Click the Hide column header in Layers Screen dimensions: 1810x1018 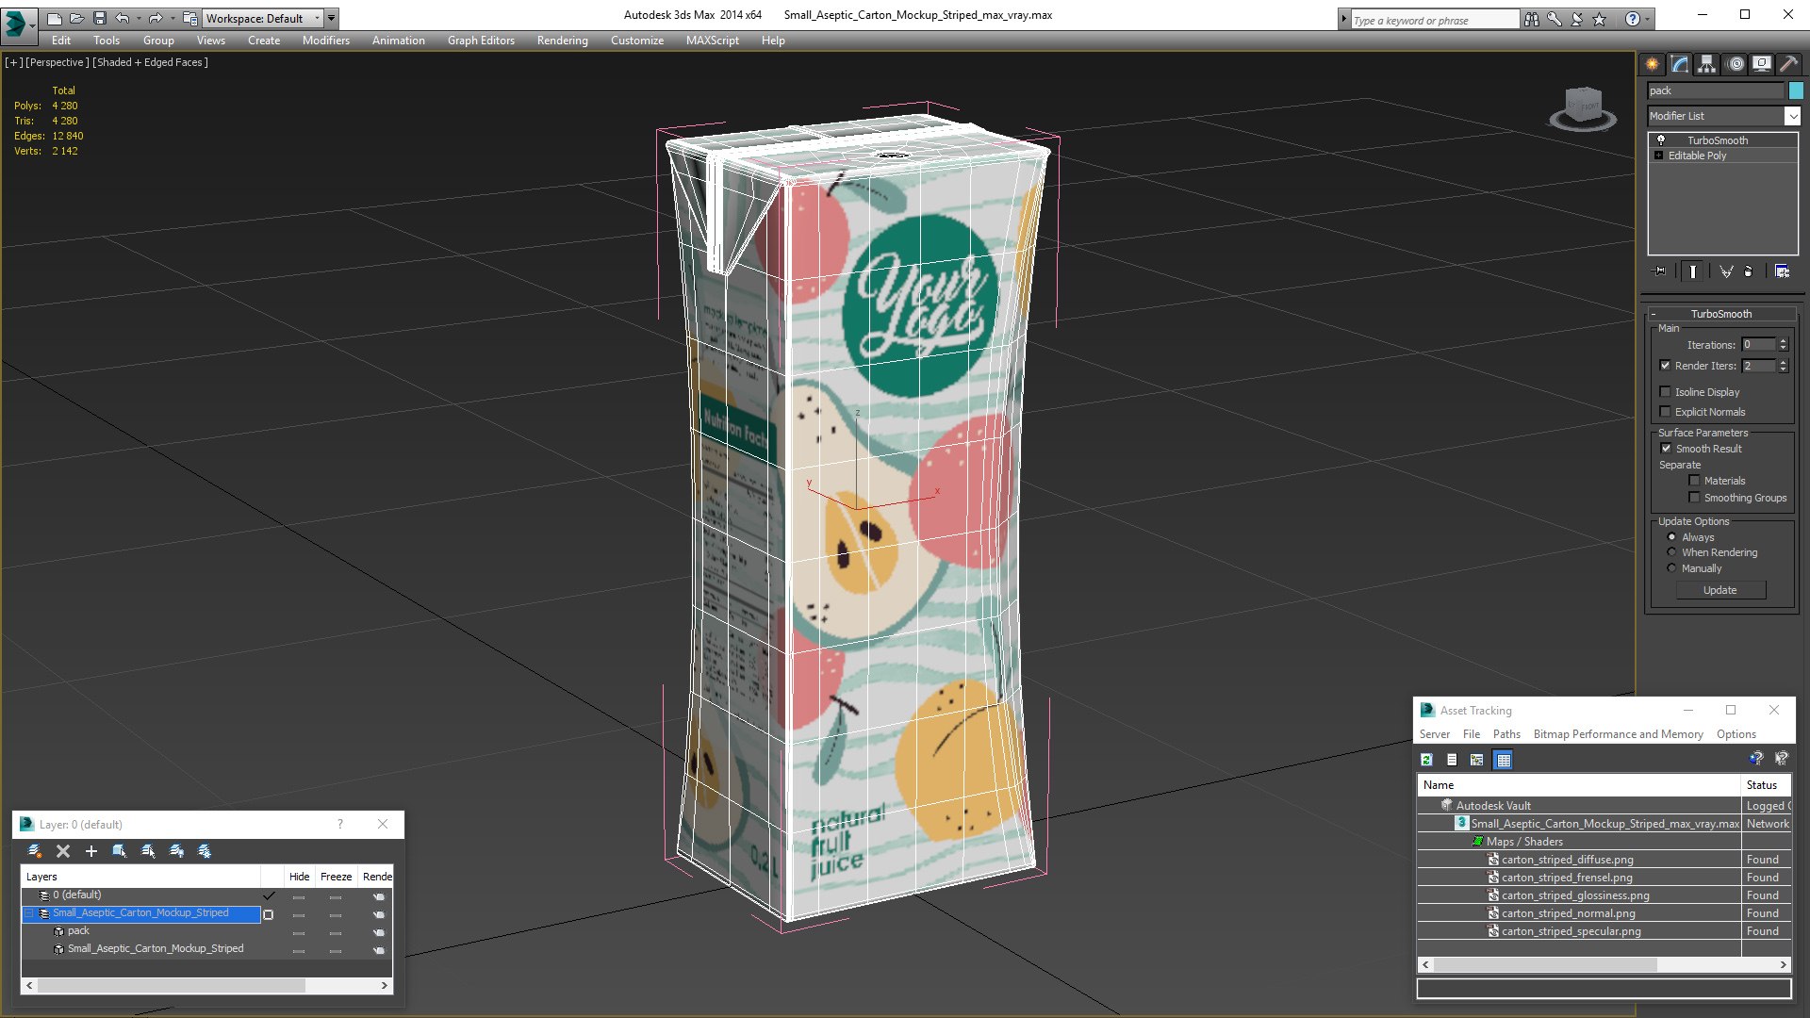(299, 877)
